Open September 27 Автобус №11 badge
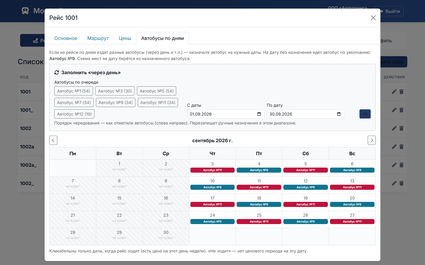 352,222
